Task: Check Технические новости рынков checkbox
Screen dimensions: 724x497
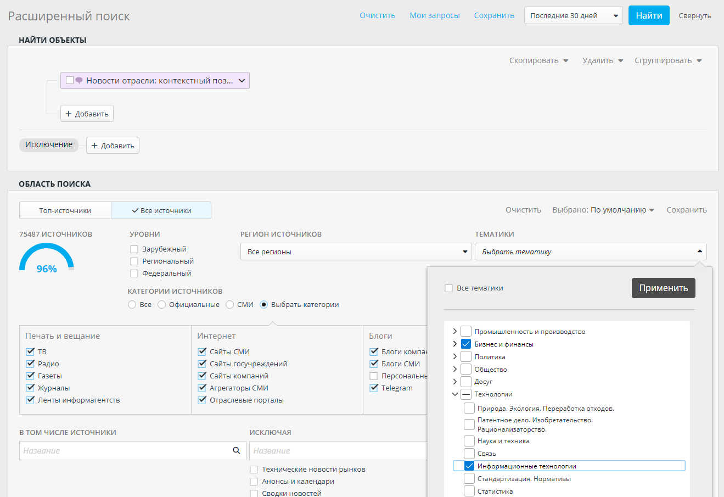Action: [x=254, y=470]
